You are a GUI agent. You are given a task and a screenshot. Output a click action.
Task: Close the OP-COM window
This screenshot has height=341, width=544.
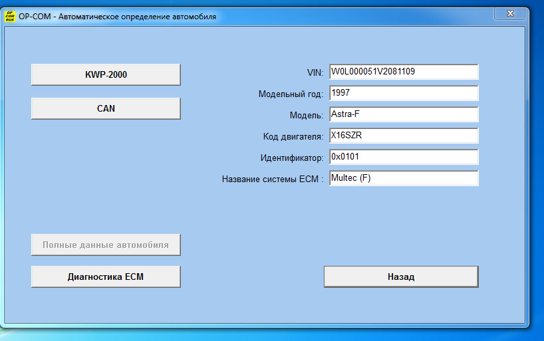509,13
